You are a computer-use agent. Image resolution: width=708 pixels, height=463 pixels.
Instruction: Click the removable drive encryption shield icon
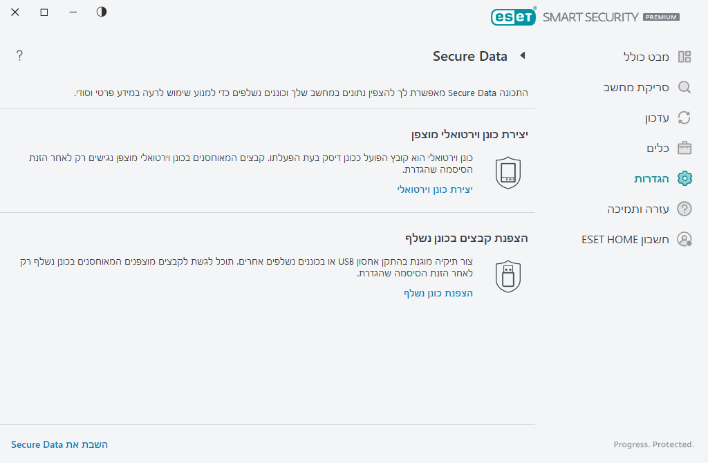coord(508,275)
